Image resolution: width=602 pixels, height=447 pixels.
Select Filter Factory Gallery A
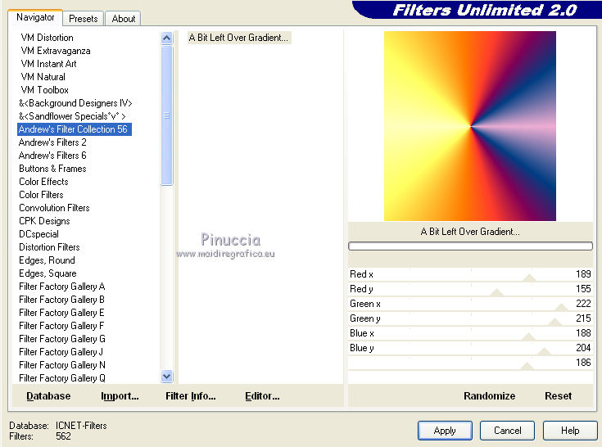(61, 287)
